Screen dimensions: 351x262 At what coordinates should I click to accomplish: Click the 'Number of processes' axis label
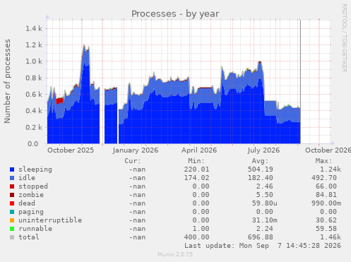pos(7,81)
